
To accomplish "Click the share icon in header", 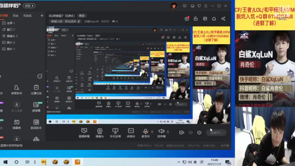I will 223,18.
